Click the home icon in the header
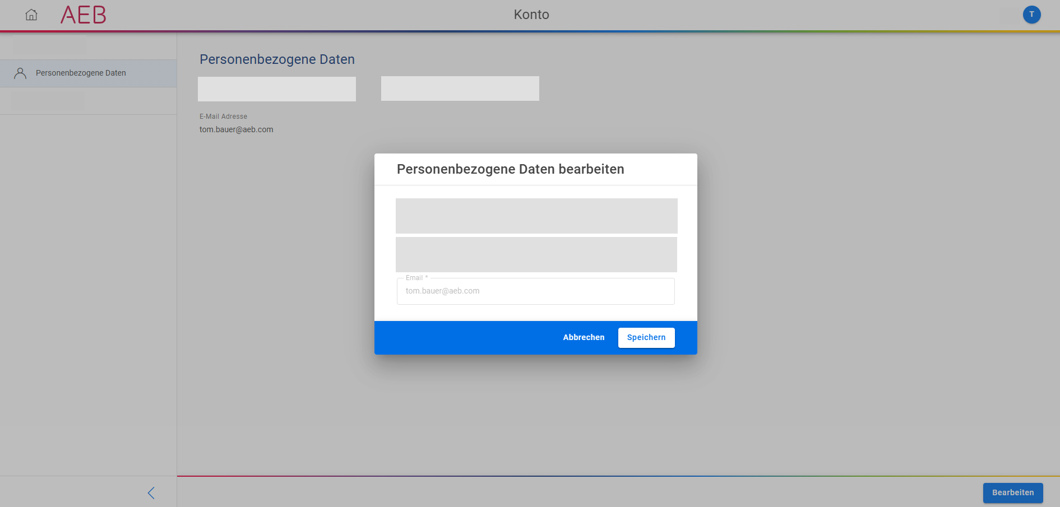The image size is (1060, 507). click(31, 15)
